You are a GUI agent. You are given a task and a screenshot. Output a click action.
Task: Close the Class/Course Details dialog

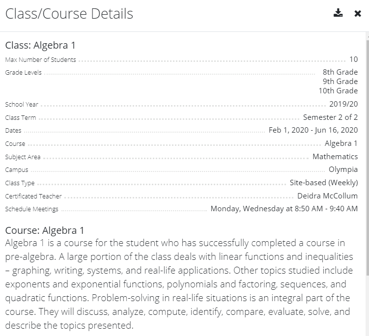pyautogui.click(x=358, y=13)
